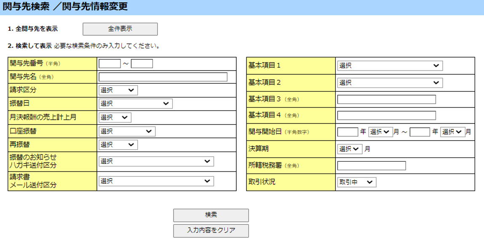Open 請求書メール送付区分 dropdown

(156, 181)
